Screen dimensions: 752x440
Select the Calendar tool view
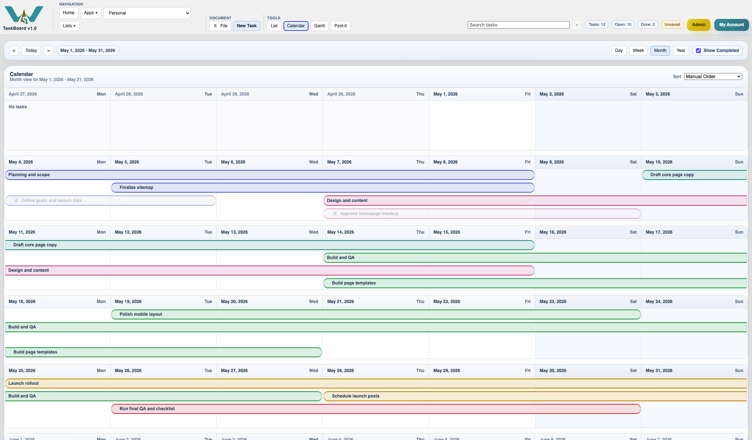click(296, 26)
